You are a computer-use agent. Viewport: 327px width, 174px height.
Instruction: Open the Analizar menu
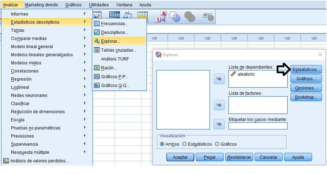point(10,5)
